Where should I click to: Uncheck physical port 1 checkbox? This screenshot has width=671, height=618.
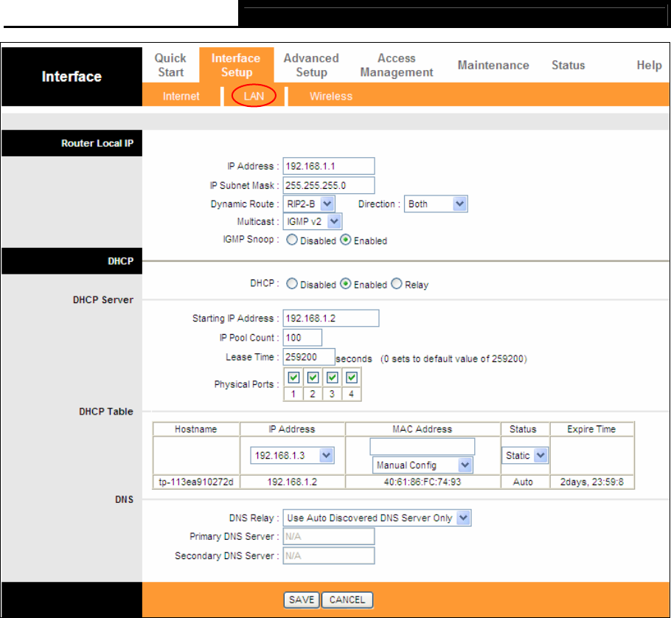[293, 378]
